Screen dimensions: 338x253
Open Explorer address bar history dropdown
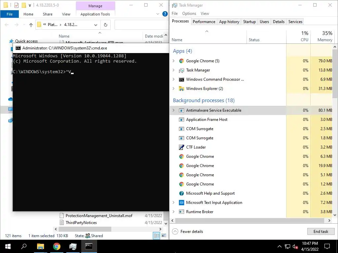(x=95, y=25)
